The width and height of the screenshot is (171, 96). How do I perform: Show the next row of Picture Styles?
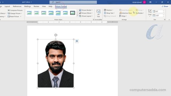pyautogui.click(x=77, y=13)
